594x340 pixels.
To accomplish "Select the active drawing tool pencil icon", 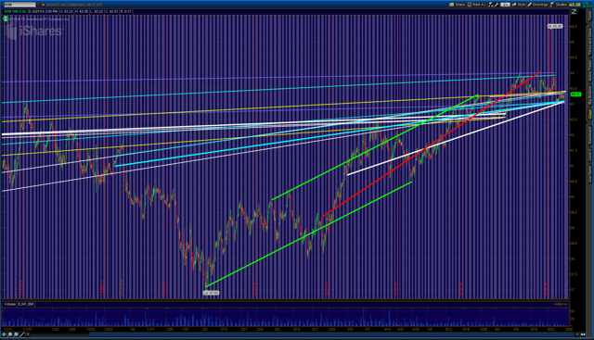I will (22, 334).
